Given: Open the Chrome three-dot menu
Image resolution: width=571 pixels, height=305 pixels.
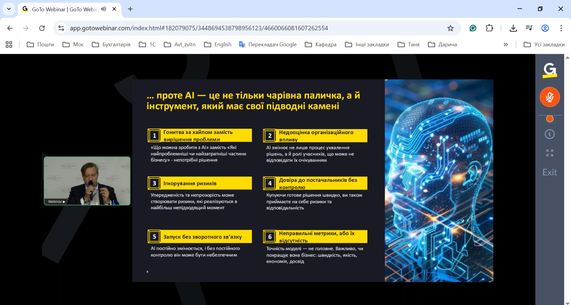Looking at the screenshot, I should point(561,28).
